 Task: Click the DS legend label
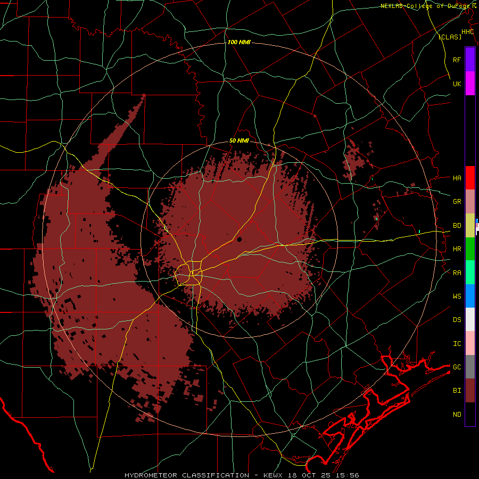[x=457, y=320]
